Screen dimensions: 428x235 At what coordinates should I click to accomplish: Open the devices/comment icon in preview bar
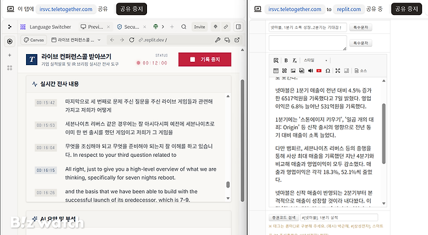click(227, 40)
